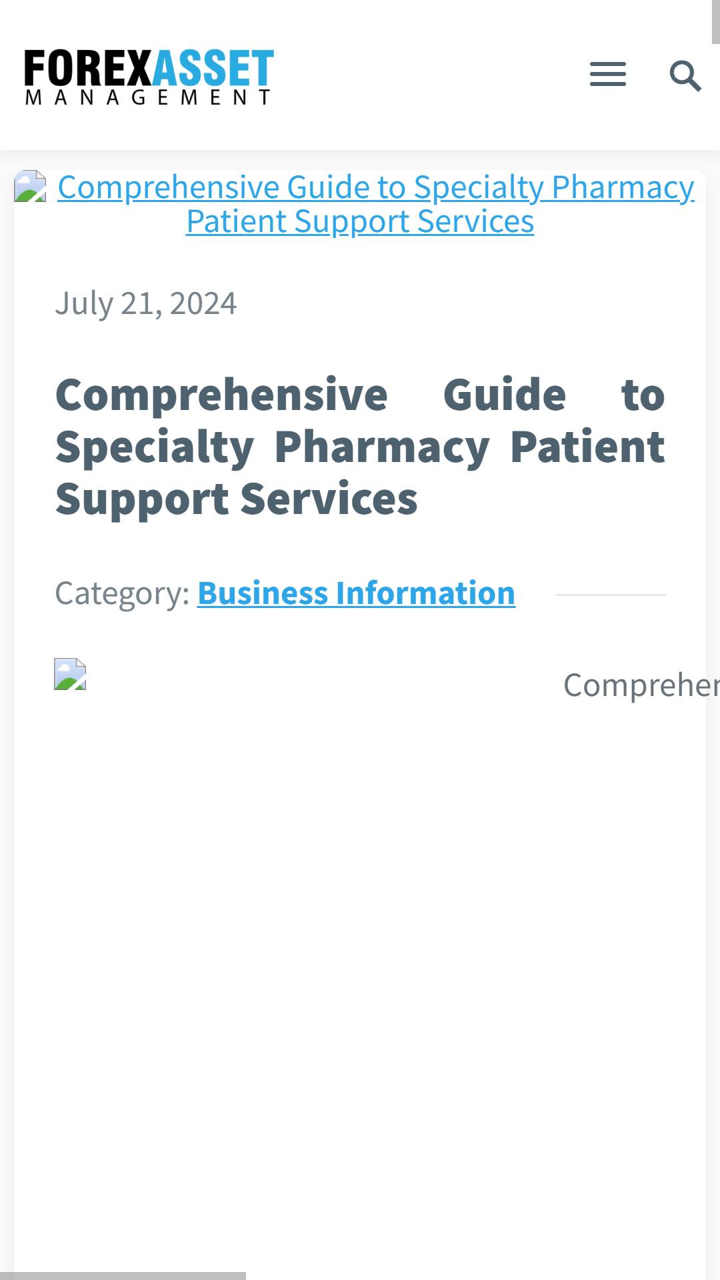
Task: Select the bold article heading text
Action: point(360,447)
